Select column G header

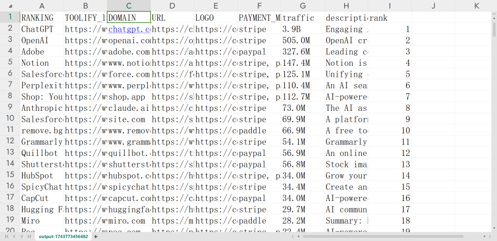coord(303,6)
